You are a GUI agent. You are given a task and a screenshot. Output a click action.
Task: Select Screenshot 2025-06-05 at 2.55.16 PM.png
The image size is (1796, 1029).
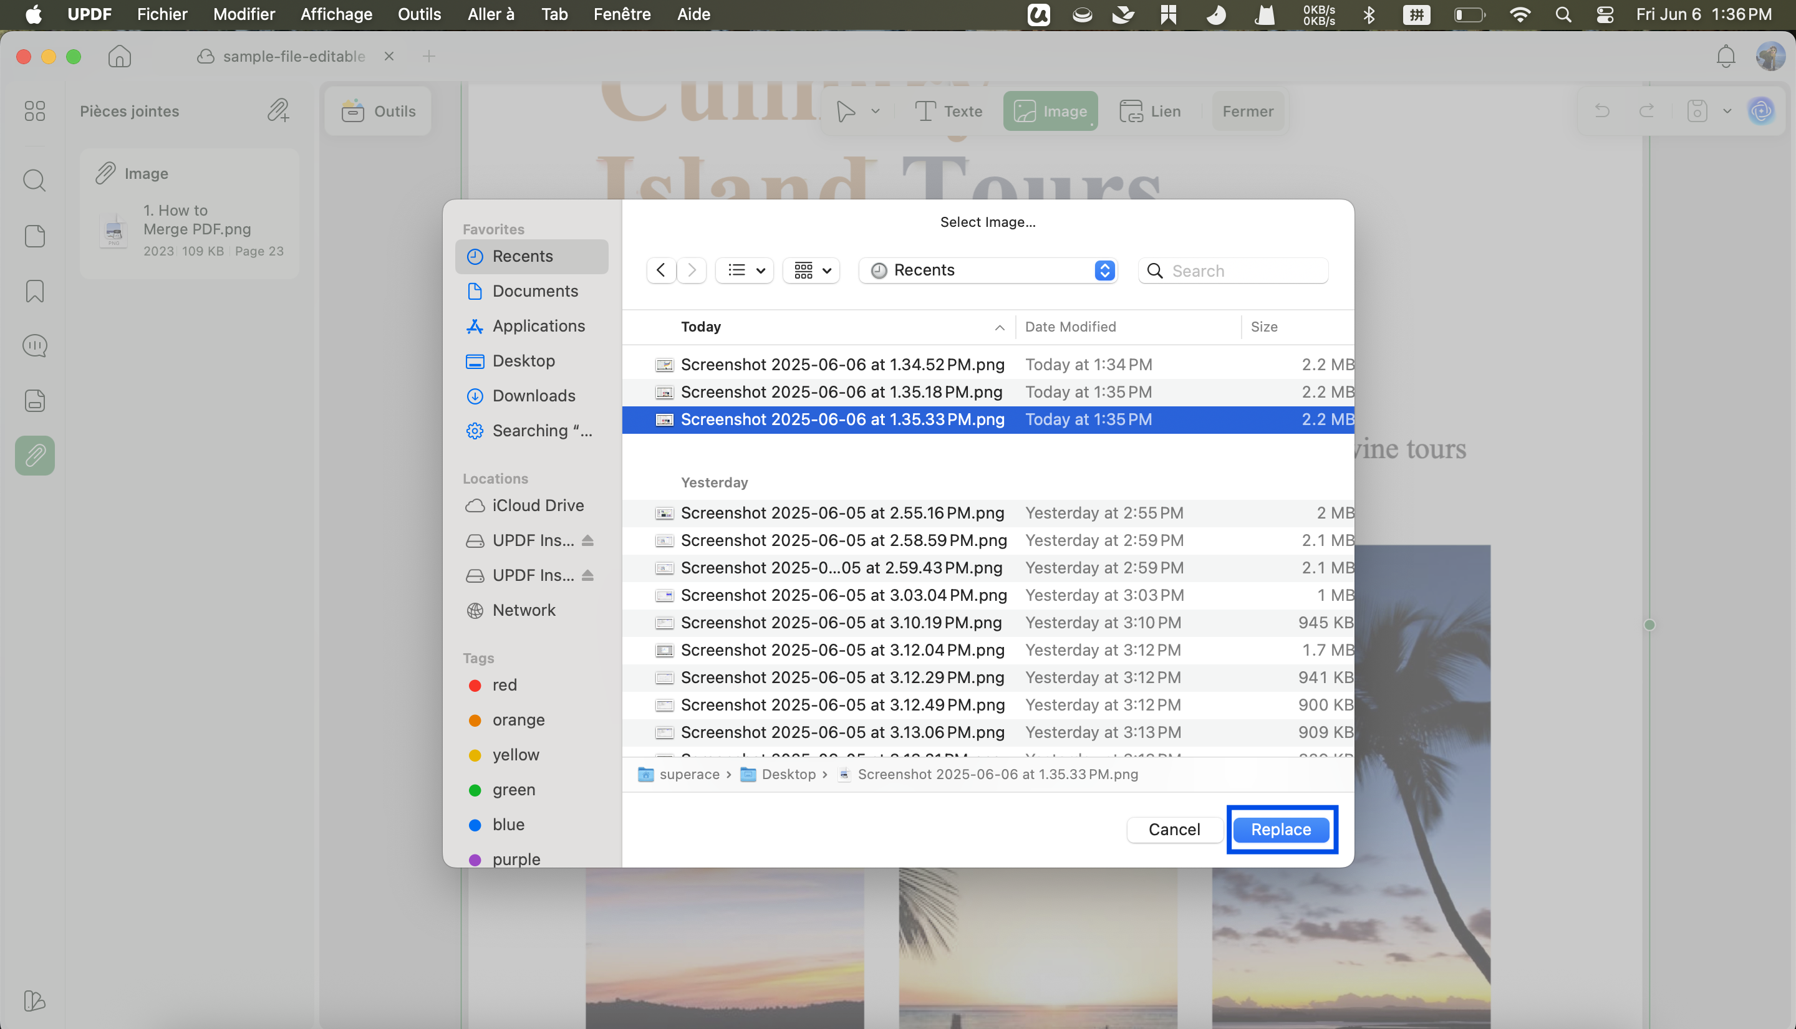click(988, 512)
